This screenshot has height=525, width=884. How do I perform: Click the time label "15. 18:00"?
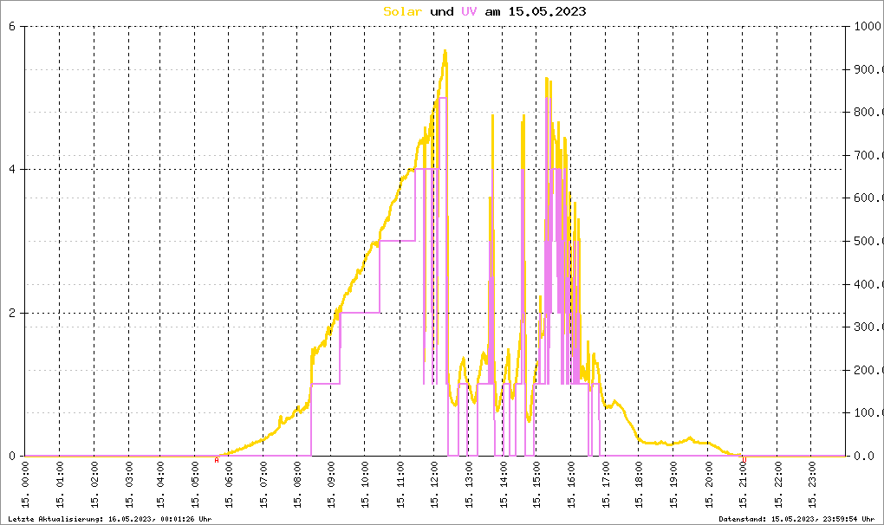[638, 485]
